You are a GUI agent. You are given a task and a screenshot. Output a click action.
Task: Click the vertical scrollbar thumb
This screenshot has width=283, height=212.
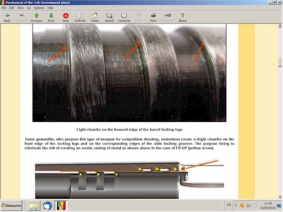[x=280, y=62]
